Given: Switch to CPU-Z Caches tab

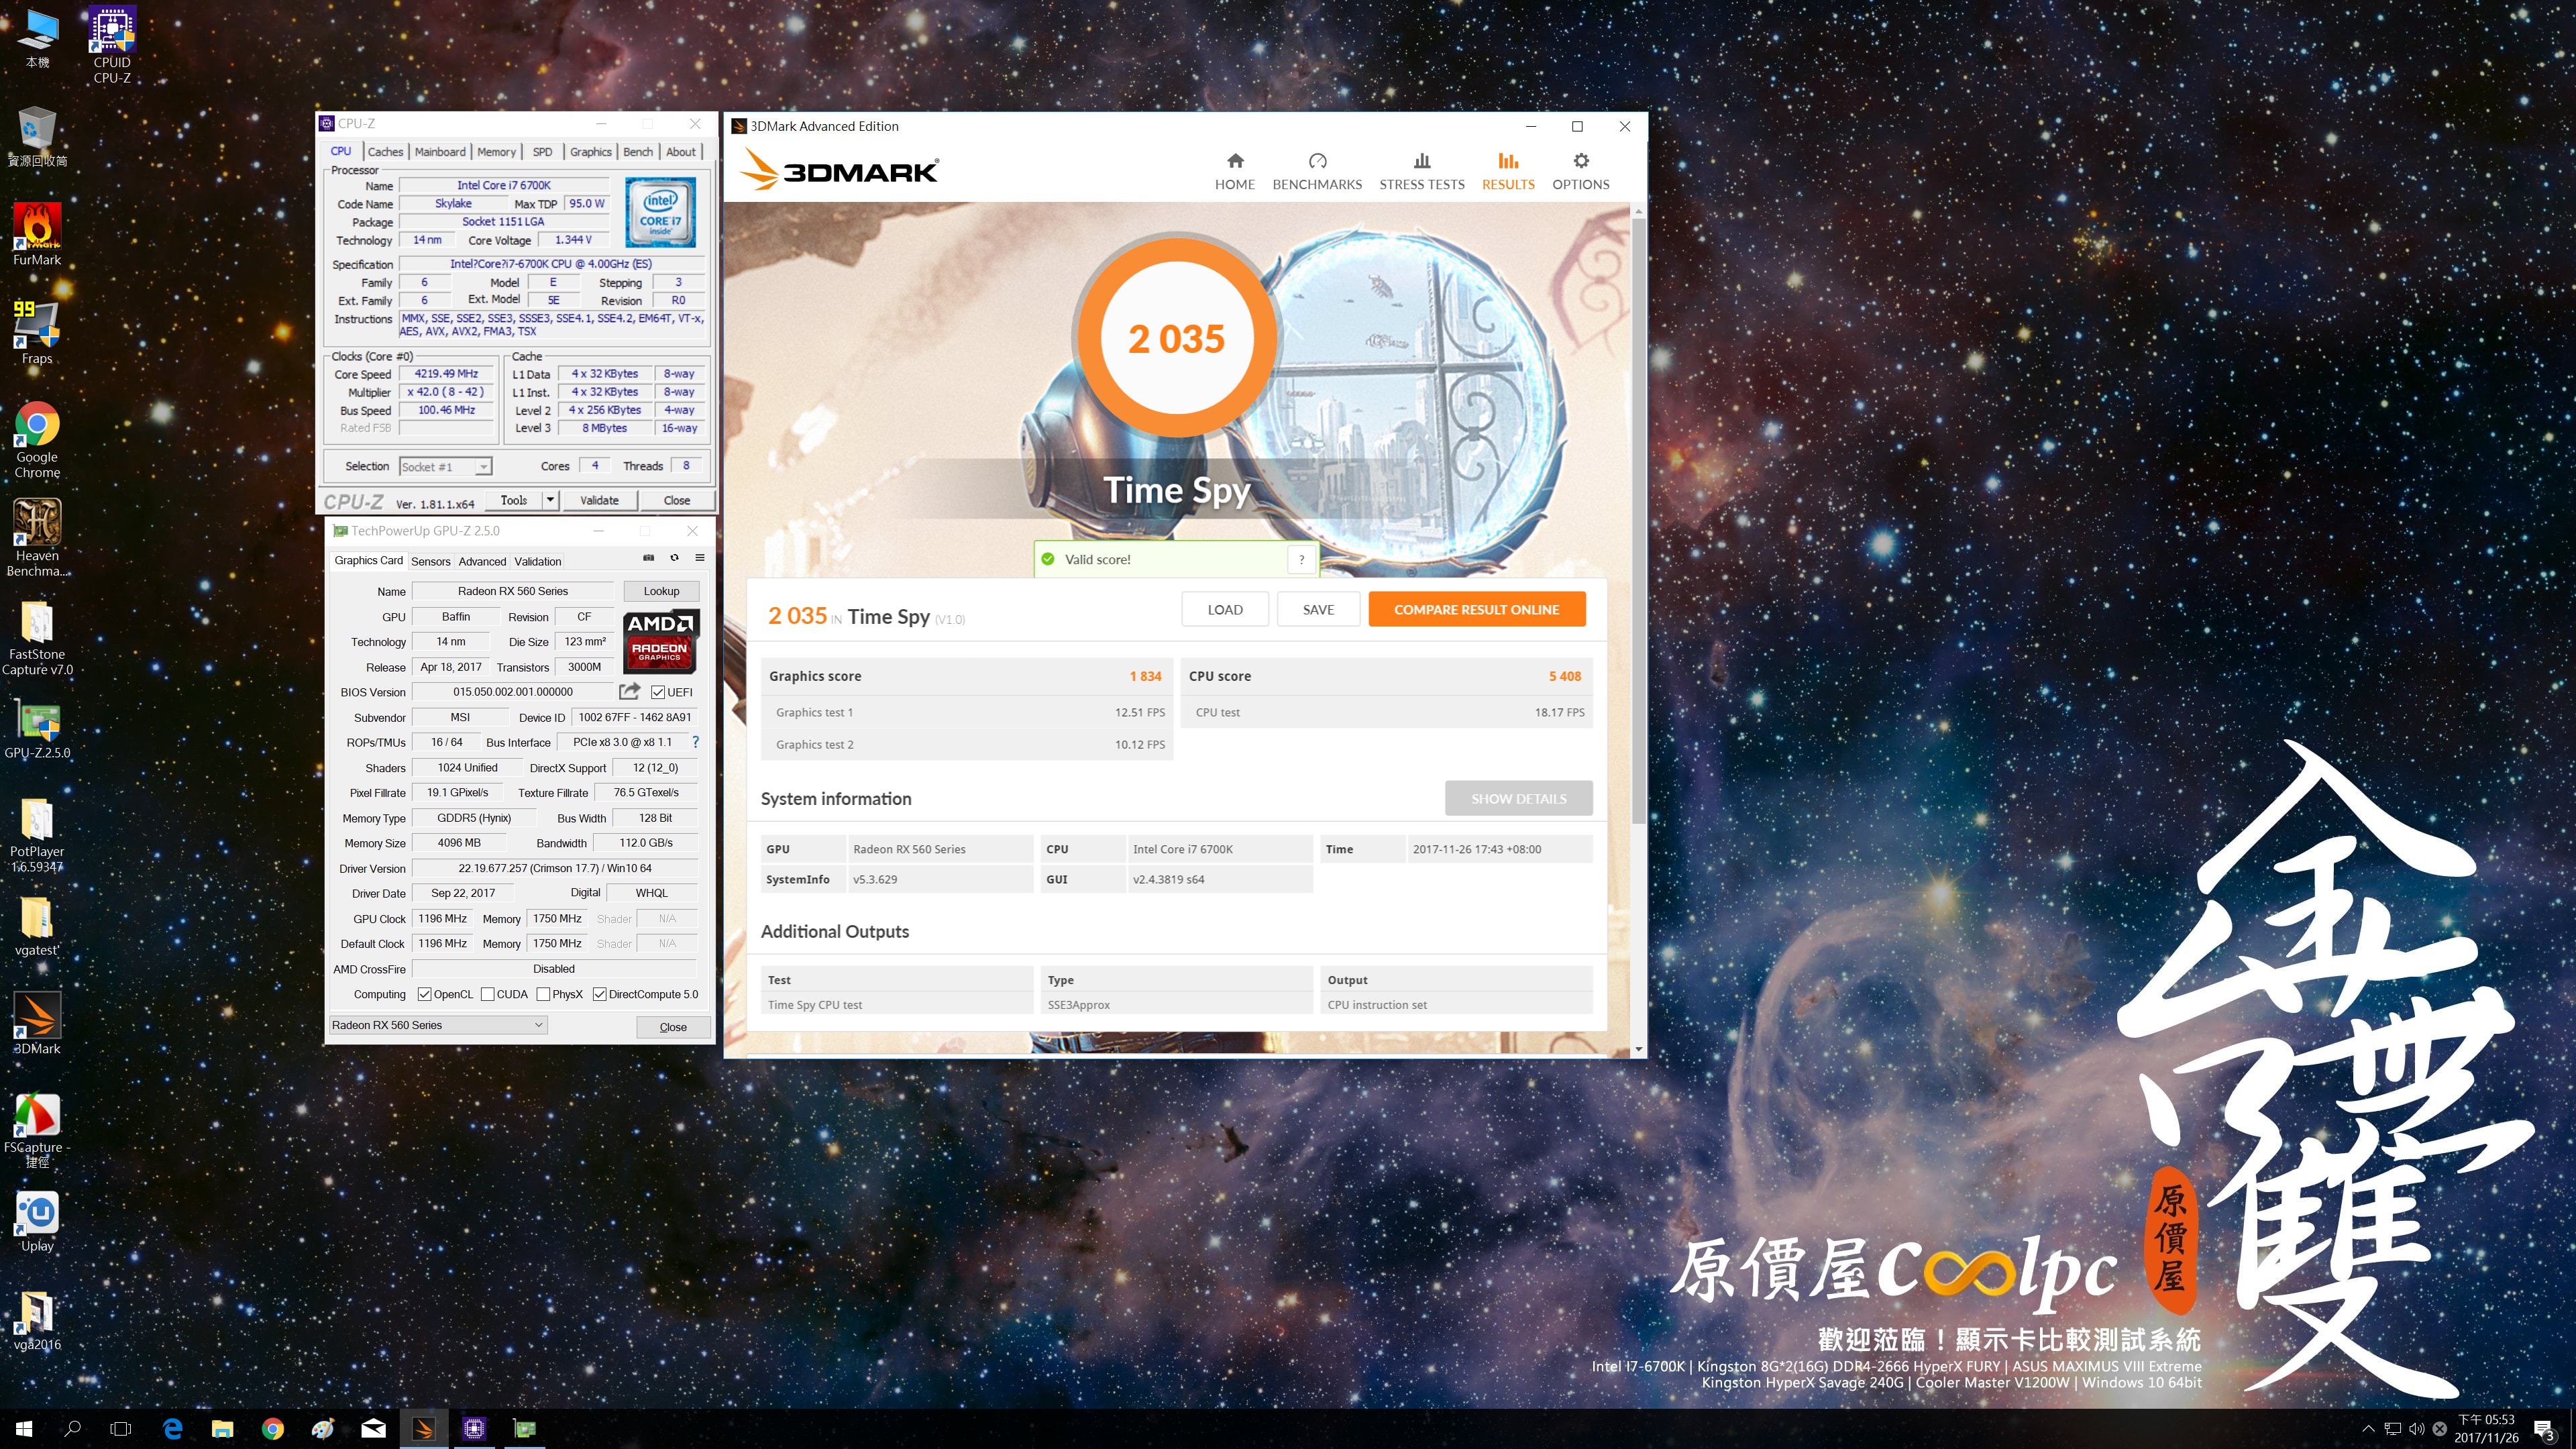Looking at the screenshot, I should tap(385, 152).
